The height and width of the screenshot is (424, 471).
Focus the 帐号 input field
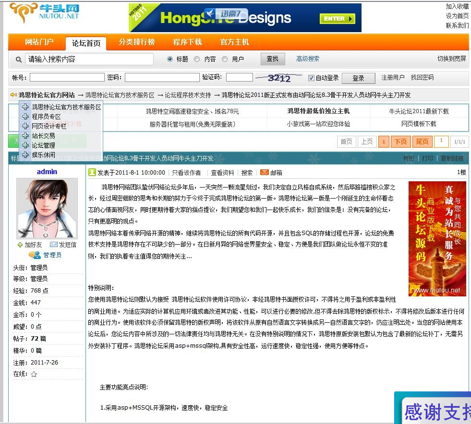[x=67, y=77]
